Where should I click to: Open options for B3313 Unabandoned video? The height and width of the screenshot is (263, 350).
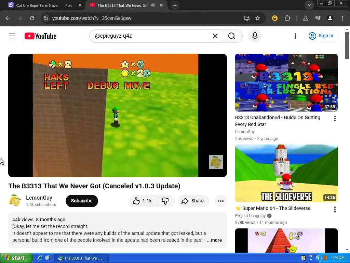coord(335,118)
